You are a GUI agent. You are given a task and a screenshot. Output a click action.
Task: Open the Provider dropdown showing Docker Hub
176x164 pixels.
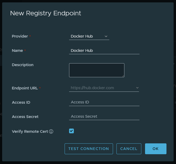point(89,36)
